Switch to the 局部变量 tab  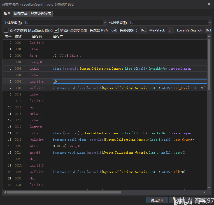[21, 14]
